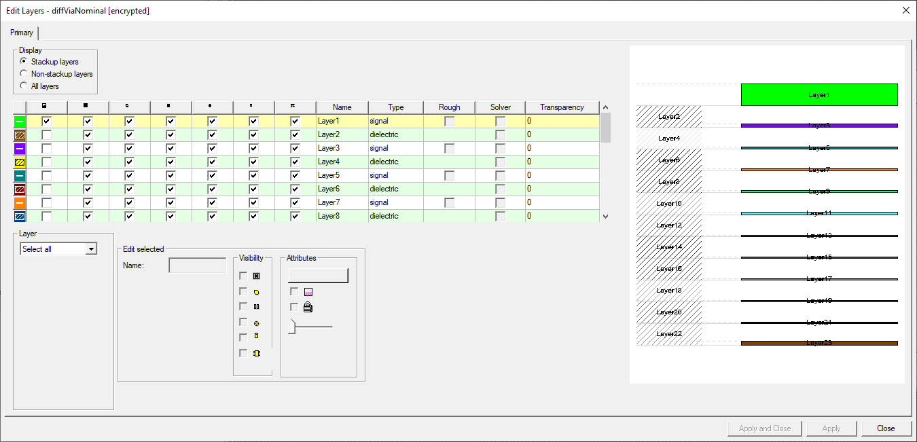
Task: Uncheck the first visibility checkbox for Layer2
Action: (x=46, y=134)
